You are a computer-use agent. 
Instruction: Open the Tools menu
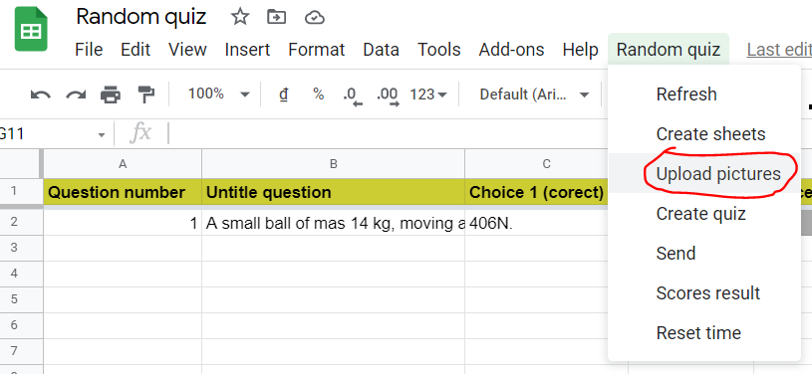[439, 50]
